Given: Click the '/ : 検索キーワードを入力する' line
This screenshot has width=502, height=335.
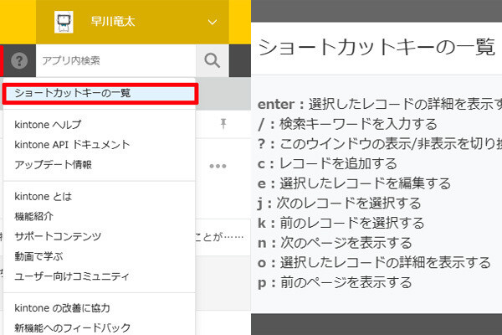Looking at the screenshot, I should [x=347, y=124].
